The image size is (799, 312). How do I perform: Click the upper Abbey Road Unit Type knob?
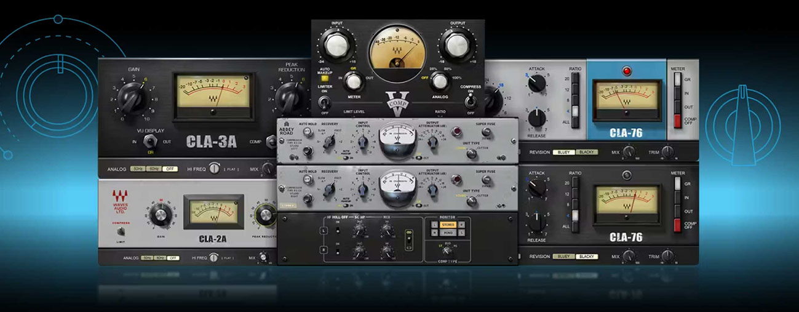(x=471, y=153)
